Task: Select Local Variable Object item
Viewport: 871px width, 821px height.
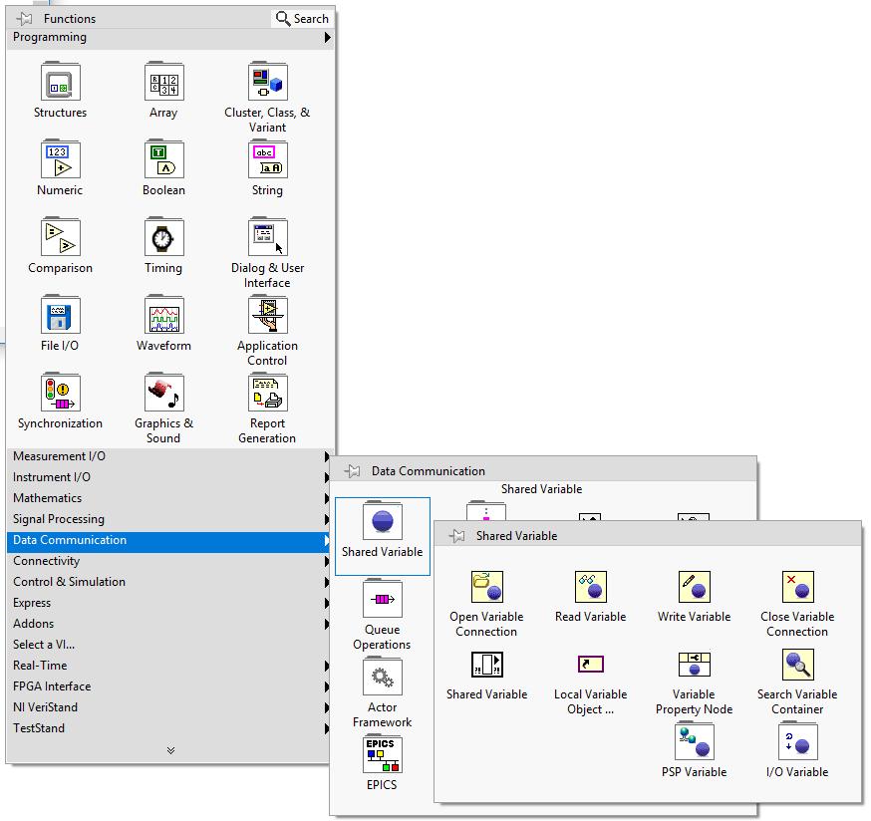Action: coord(591,664)
